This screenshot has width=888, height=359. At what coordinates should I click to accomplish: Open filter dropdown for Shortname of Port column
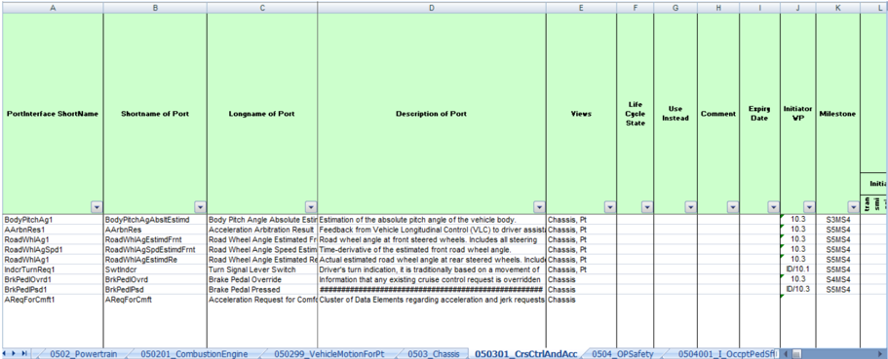pyautogui.click(x=200, y=207)
